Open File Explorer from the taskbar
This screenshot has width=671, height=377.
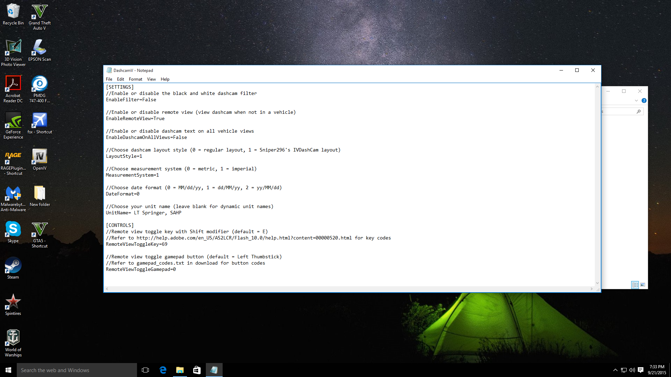pos(180,370)
